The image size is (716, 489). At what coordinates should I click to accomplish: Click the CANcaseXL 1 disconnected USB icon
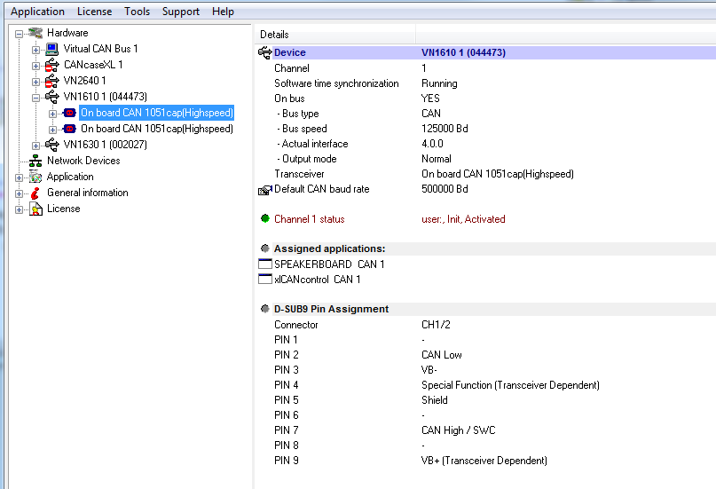point(52,65)
